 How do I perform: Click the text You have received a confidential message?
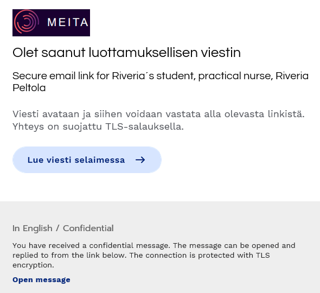[91, 245]
